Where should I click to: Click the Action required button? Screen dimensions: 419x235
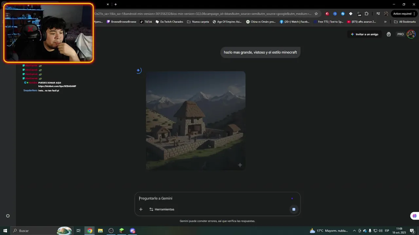pos(404,14)
